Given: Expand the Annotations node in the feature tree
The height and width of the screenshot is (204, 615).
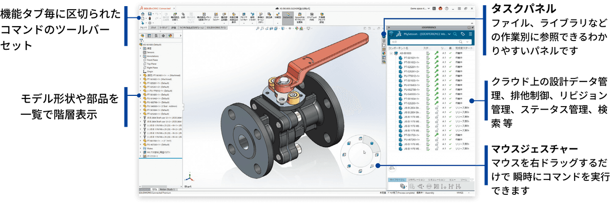Looking at the screenshot, I should pos(140,56).
